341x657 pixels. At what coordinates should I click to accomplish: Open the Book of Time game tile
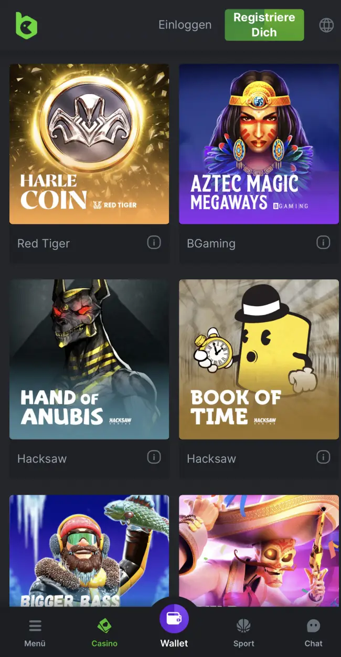pyautogui.click(x=259, y=359)
